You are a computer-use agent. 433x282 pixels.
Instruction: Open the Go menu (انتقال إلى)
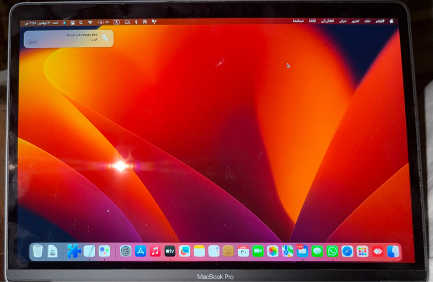click(x=327, y=21)
